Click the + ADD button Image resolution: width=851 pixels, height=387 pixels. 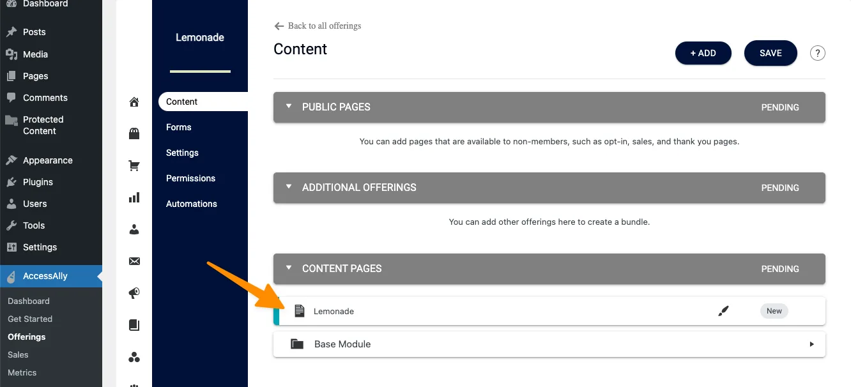(703, 53)
